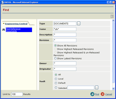
Task: Click the Cancel link
Action: pos(109,94)
